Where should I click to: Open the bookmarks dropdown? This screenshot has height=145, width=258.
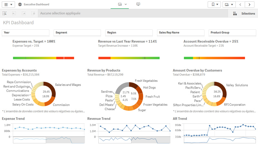214,5
